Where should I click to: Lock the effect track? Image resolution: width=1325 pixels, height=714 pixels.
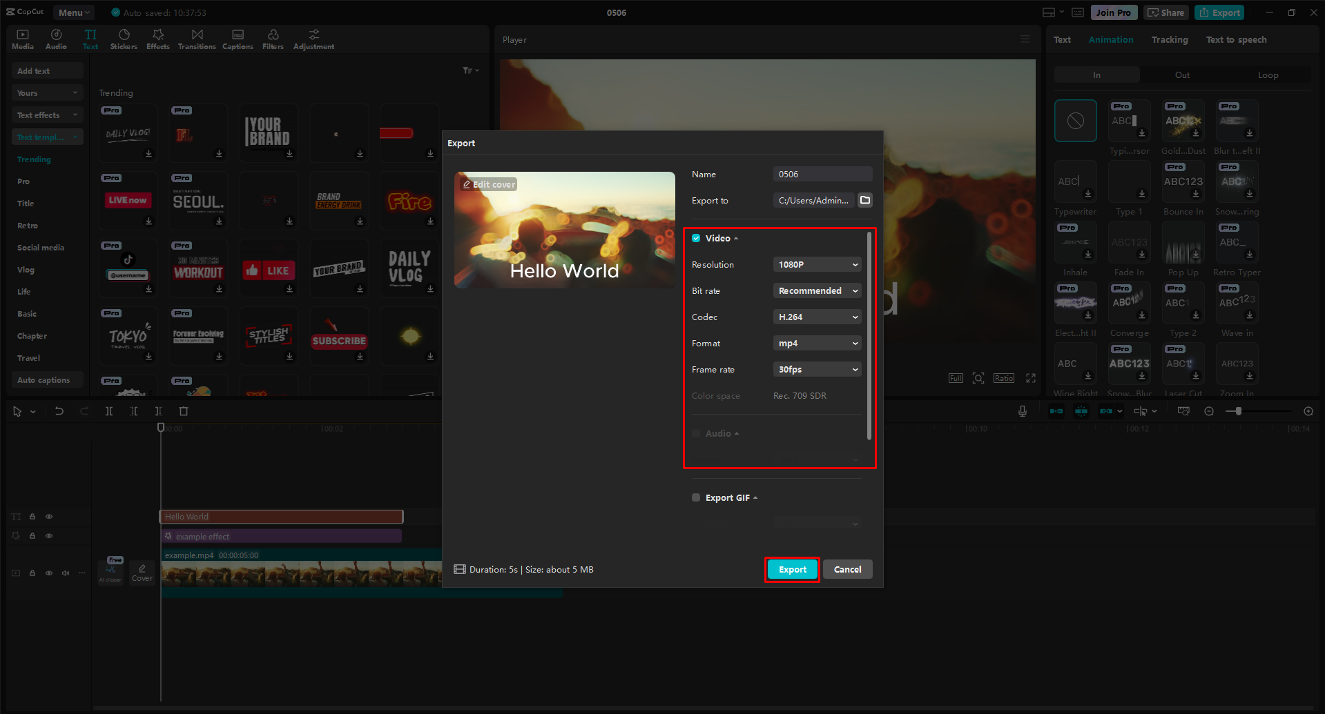pos(32,535)
